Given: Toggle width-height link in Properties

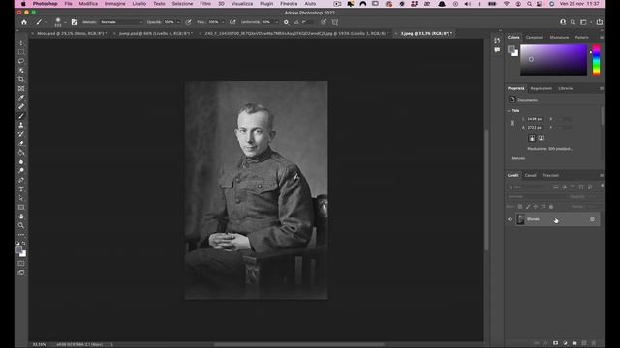Looking at the screenshot, I should (x=512, y=123).
